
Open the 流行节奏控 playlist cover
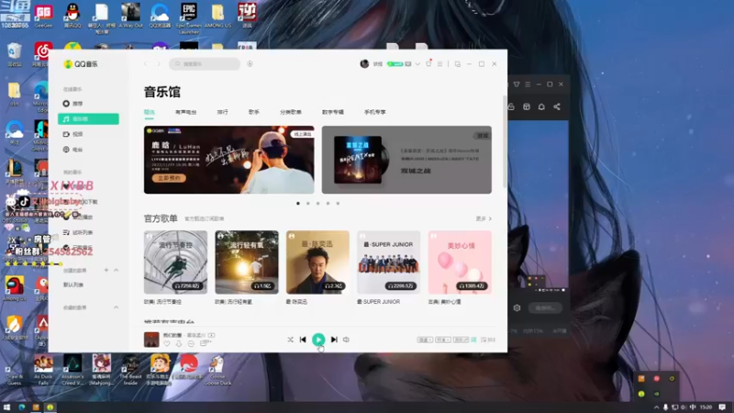coord(175,262)
